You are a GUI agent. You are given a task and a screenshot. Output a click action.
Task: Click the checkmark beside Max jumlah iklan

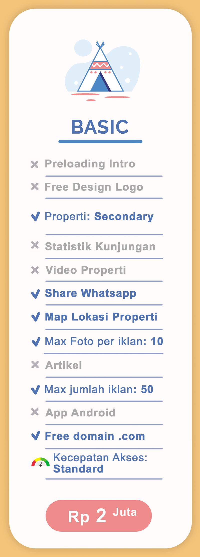click(x=35, y=390)
